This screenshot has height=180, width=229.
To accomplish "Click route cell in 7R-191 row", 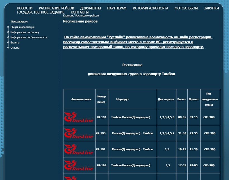I will (x=132, y=149).
